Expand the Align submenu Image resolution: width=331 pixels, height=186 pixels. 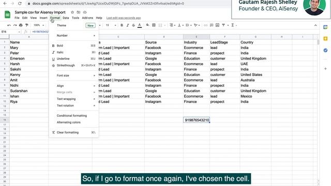click(x=74, y=86)
